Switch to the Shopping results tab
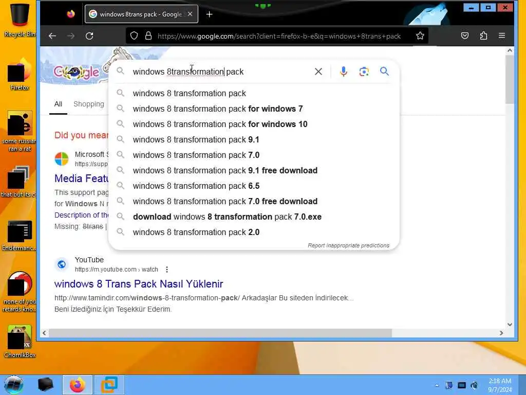This screenshot has height=395, width=526. tap(89, 104)
